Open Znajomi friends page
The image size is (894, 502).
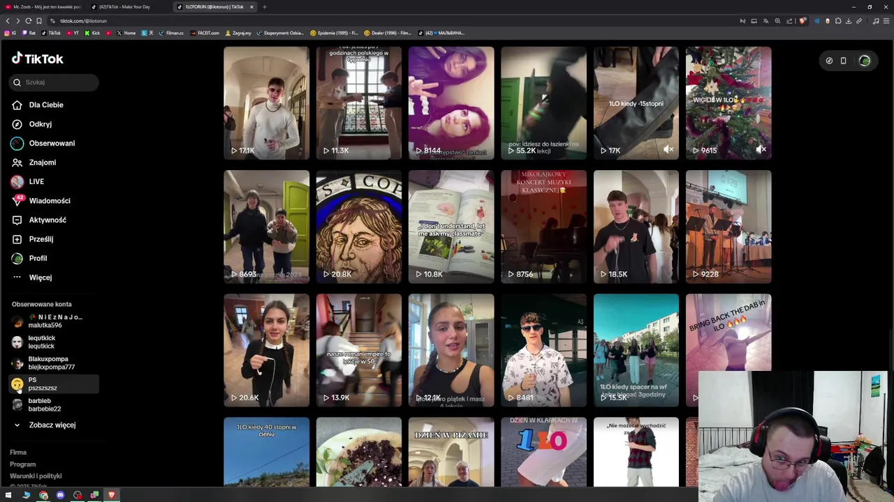(43, 162)
